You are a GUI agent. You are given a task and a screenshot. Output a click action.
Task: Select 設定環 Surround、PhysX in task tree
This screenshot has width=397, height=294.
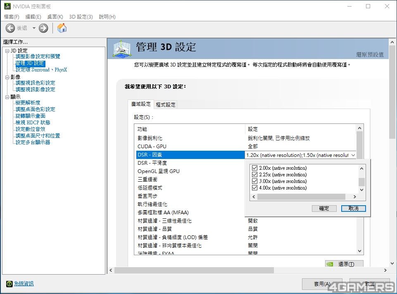pos(41,70)
